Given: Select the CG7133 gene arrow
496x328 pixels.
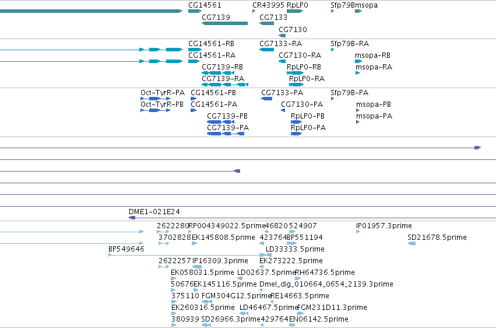Looking at the screenshot, I should (267, 23).
